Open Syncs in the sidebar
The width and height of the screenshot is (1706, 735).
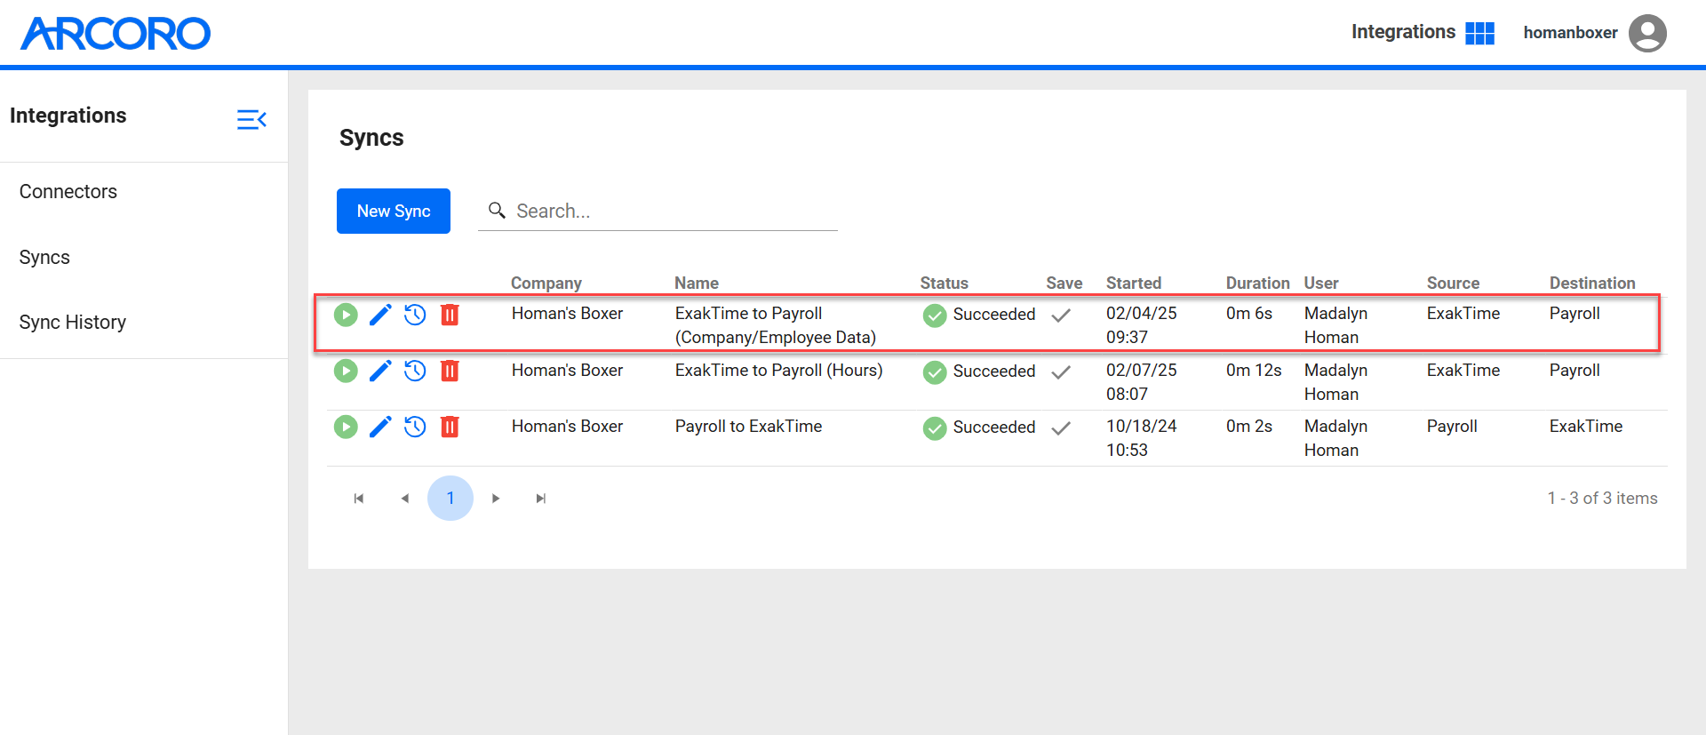tap(44, 258)
